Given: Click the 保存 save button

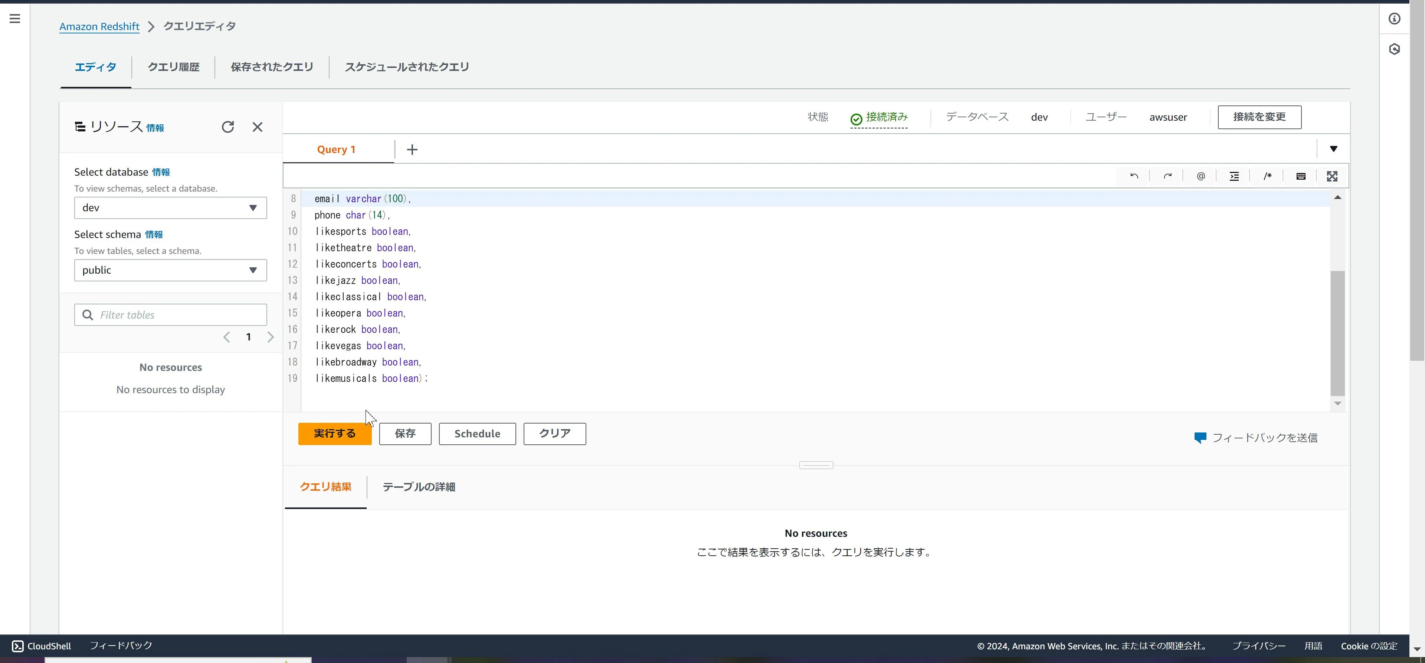Looking at the screenshot, I should tap(405, 434).
